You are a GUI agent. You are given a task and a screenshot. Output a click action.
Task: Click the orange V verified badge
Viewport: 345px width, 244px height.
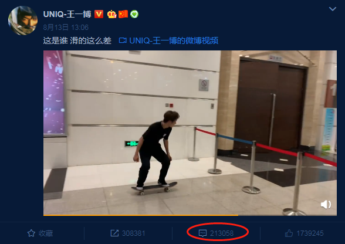tap(99, 14)
